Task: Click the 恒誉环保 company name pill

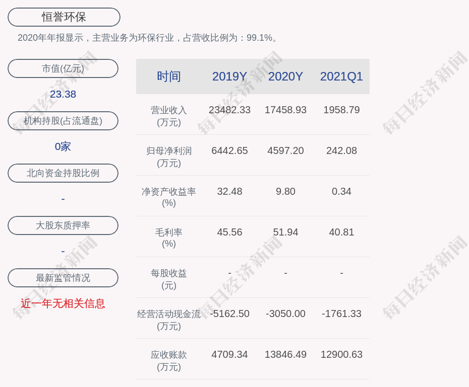Action: [x=64, y=17]
